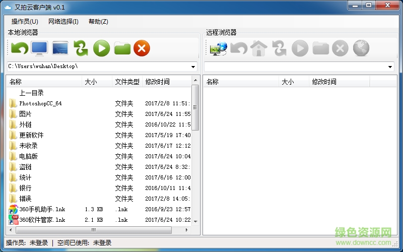The height and width of the screenshot is (252, 403).
Task: Click remote list 名称 column header
Action: [241, 82]
